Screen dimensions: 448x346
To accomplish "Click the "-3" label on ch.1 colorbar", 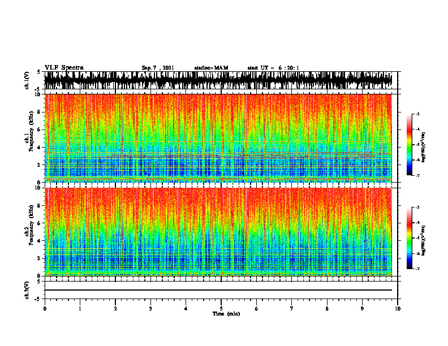I will point(417,114).
